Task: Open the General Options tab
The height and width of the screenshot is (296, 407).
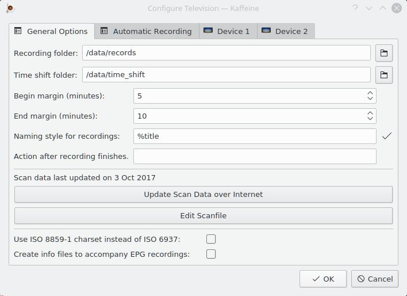Action: pos(52,32)
